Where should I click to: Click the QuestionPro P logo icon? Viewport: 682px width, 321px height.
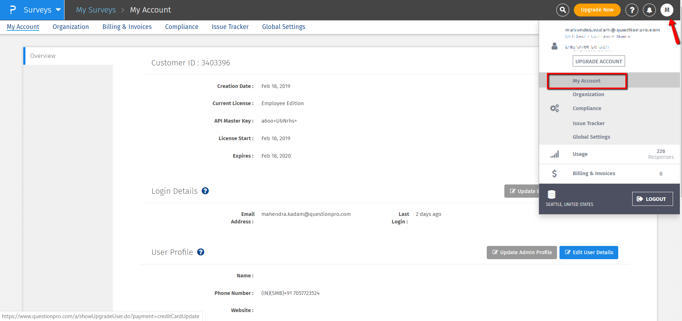click(x=13, y=10)
